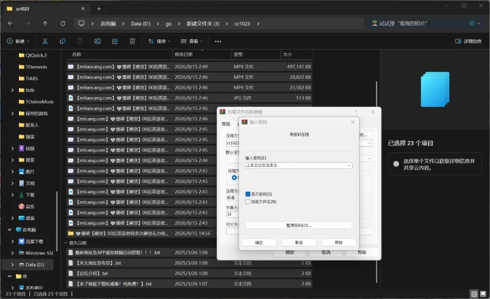Viewport: 490px width, 299px height.
Task: Open the See more ellipsis menu
Action: (218, 41)
